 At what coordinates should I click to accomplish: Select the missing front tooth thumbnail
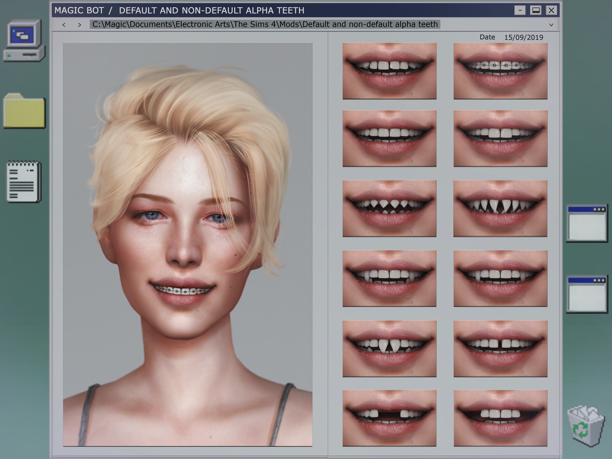click(x=389, y=417)
